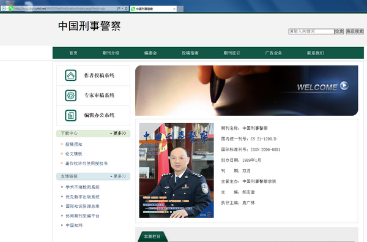Open the 广告业务 navigation item
Image resolution: width=367 pixels, height=242 pixels.
(273, 53)
